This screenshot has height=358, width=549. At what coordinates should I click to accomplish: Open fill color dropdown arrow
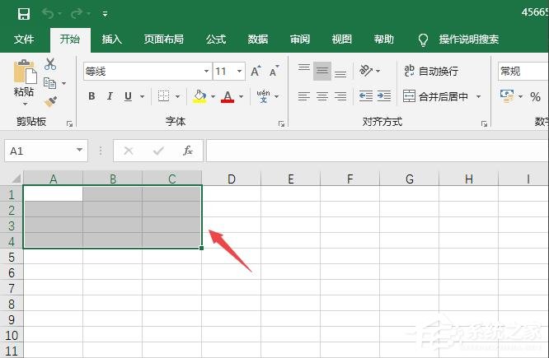coord(213,96)
